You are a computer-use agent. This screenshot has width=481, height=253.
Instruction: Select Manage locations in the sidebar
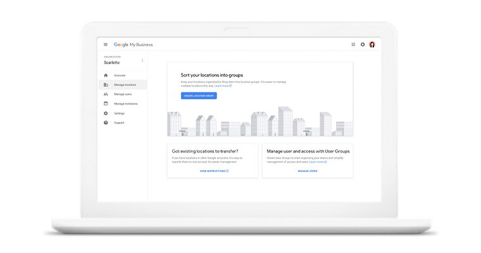pos(123,85)
